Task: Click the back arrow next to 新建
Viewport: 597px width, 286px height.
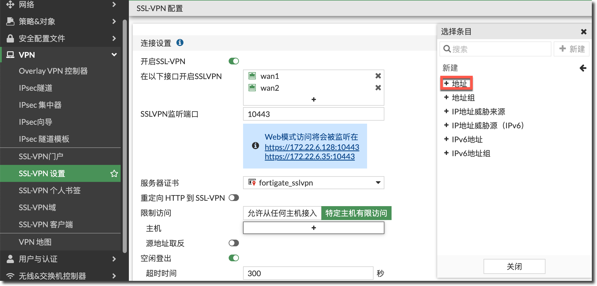Action: [583, 68]
